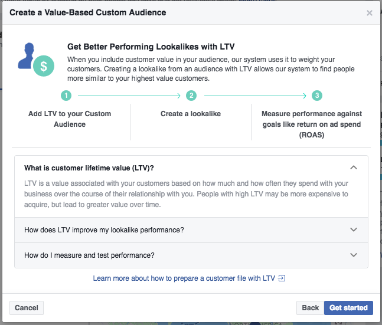The width and height of the screenshot is (382, 325).
Task: Open the Learn more about customer file link
Action: [x=185, y=278]
